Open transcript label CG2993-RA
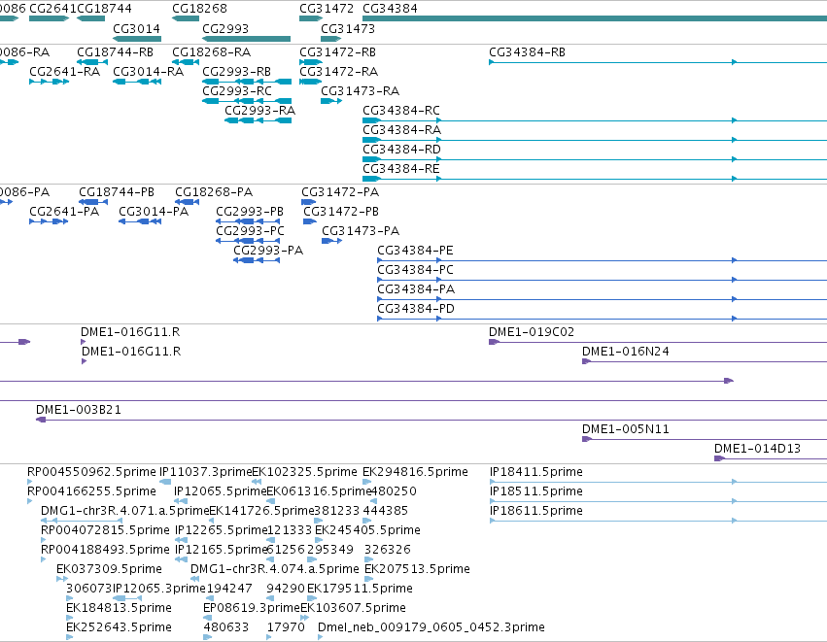This screenshot has width=827, height=642. (x=260, y=110)
